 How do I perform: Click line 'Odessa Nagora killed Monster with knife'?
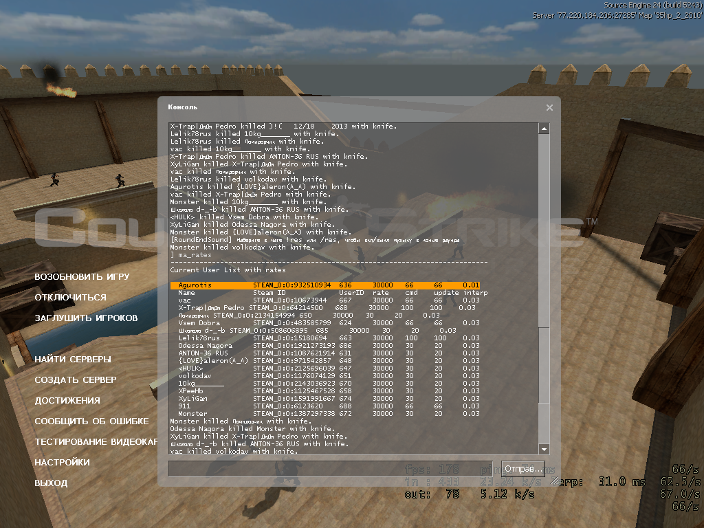pos(252,429)
